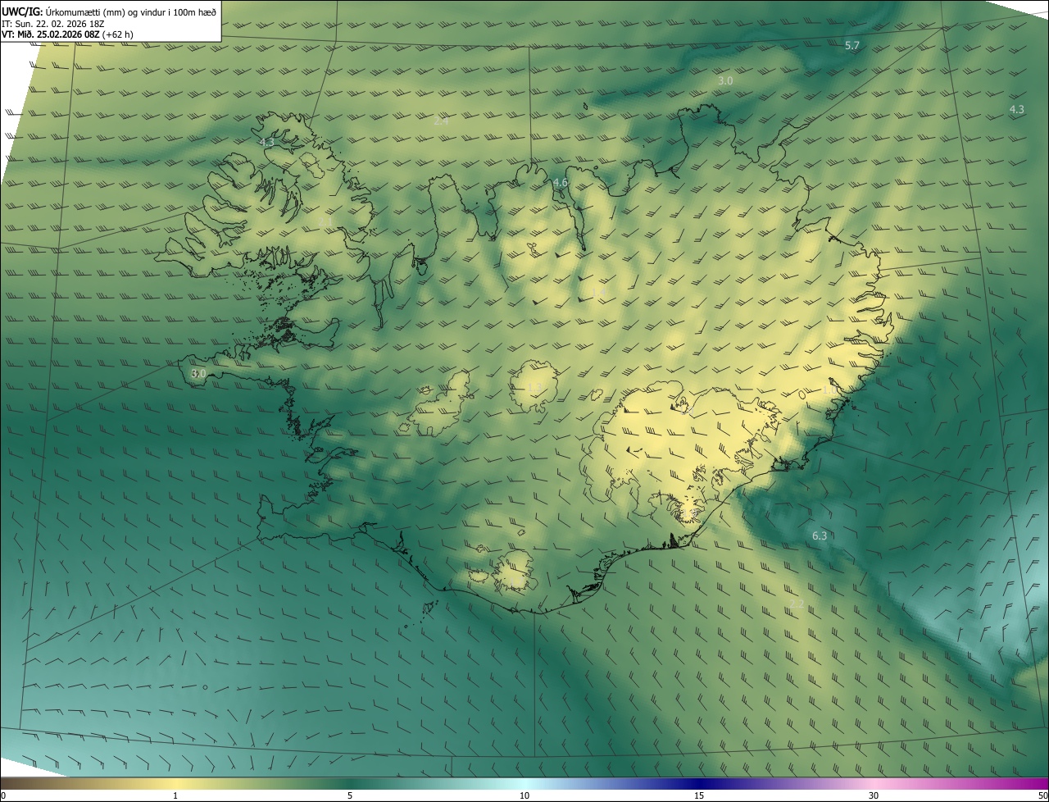This screenshot has width=1049, height=802.
Task: Click the dark navy segment of the colorbar
Action: [699, 783]
